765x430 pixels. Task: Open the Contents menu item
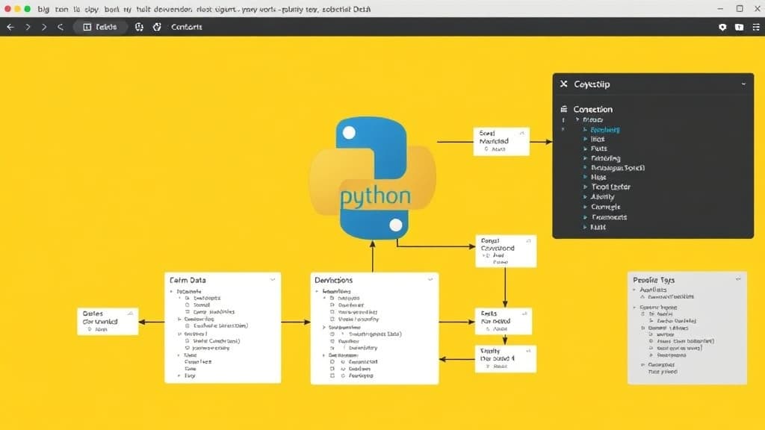(187, 27)
